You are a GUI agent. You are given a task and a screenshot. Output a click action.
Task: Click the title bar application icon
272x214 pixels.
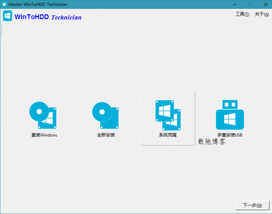4,4
